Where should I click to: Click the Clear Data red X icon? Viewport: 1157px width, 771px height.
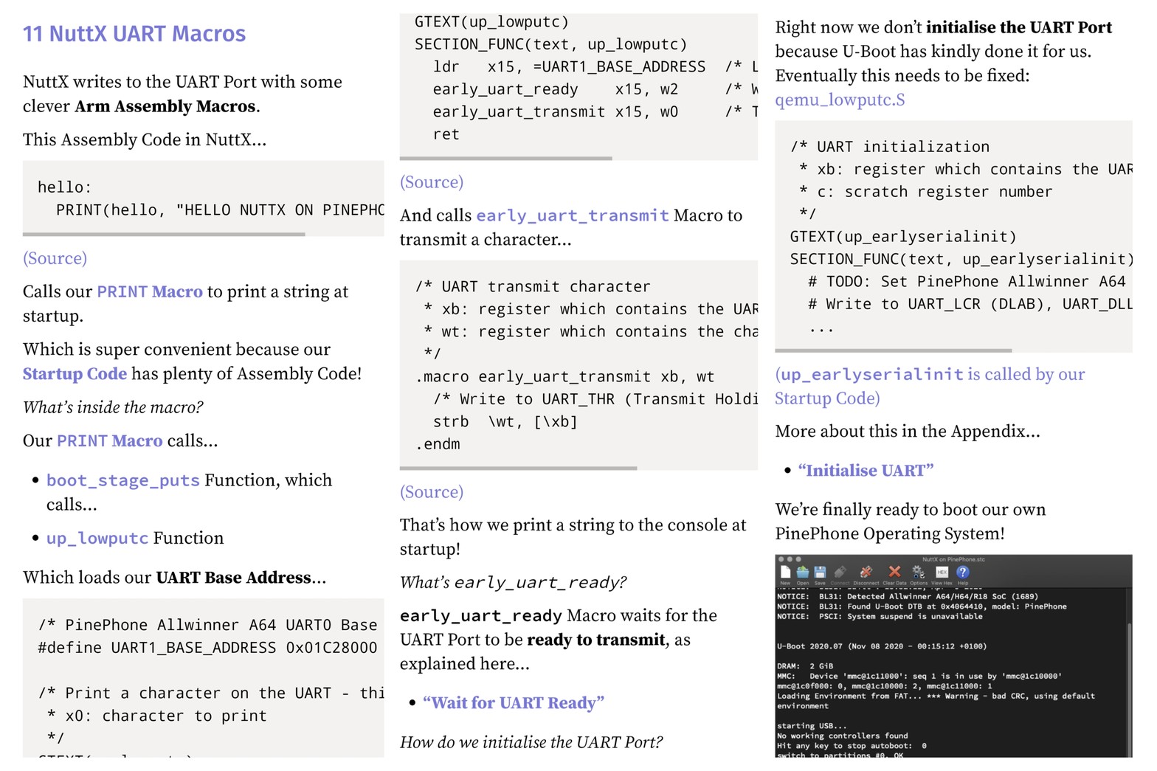tap(894, 573)
